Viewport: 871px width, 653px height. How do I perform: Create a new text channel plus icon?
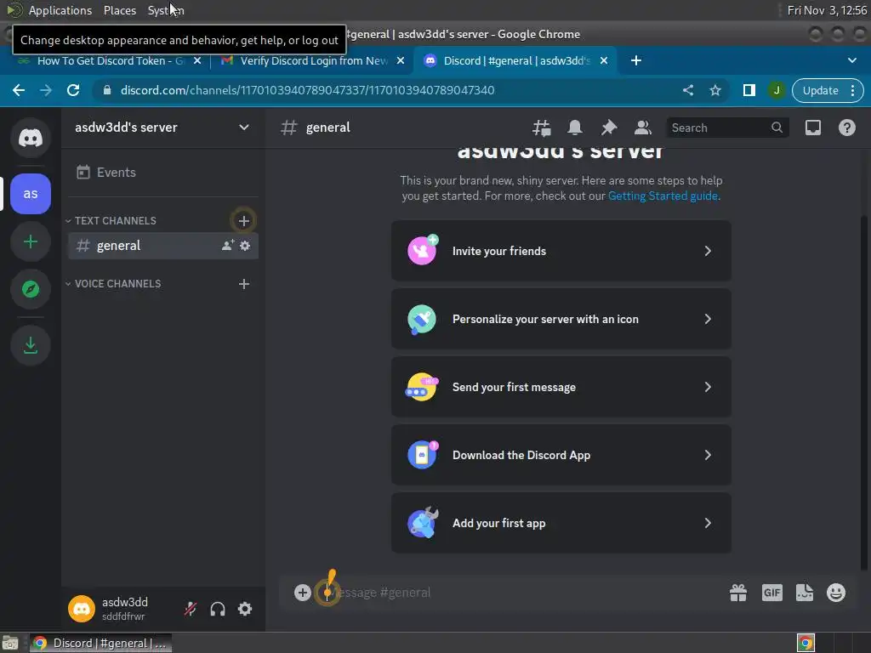244,221
